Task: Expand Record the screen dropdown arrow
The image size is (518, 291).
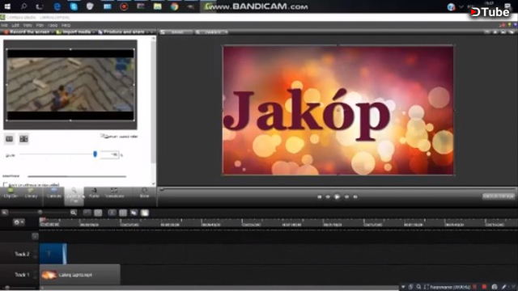Action: point(53,32)
